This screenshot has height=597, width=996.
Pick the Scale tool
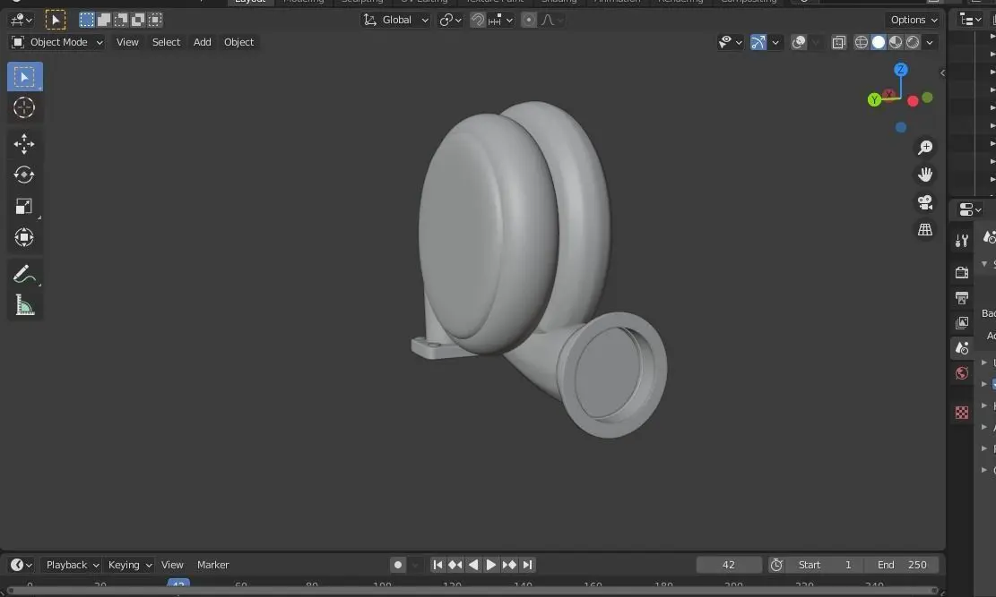tap(24, 206)
